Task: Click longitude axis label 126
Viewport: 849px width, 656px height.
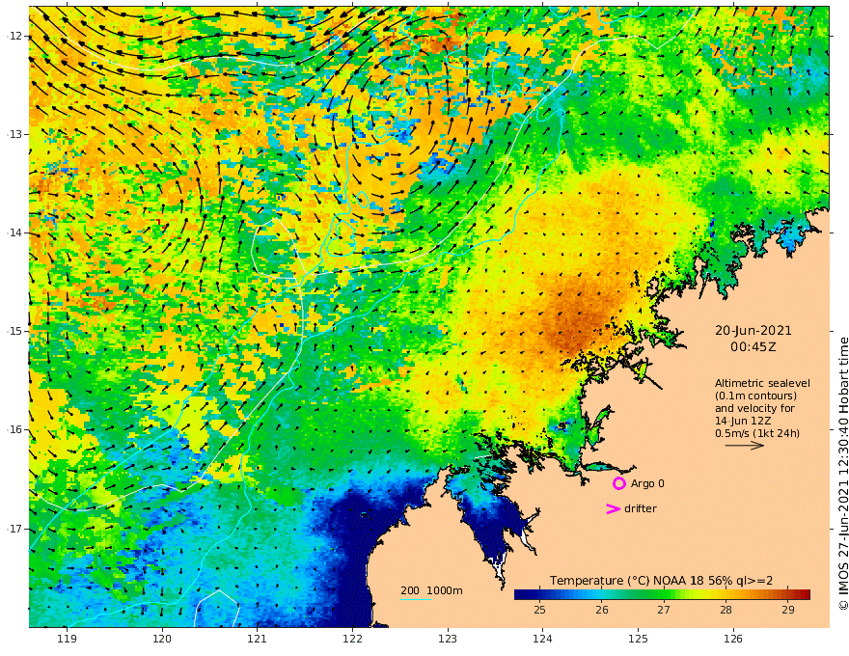Action: [x=733, y=639]
